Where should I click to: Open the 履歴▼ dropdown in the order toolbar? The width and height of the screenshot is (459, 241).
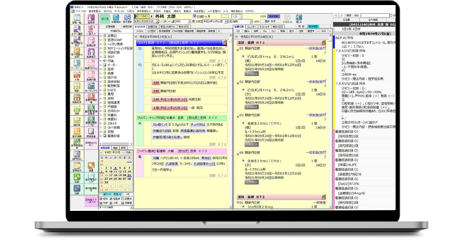(x=311, y=31)
